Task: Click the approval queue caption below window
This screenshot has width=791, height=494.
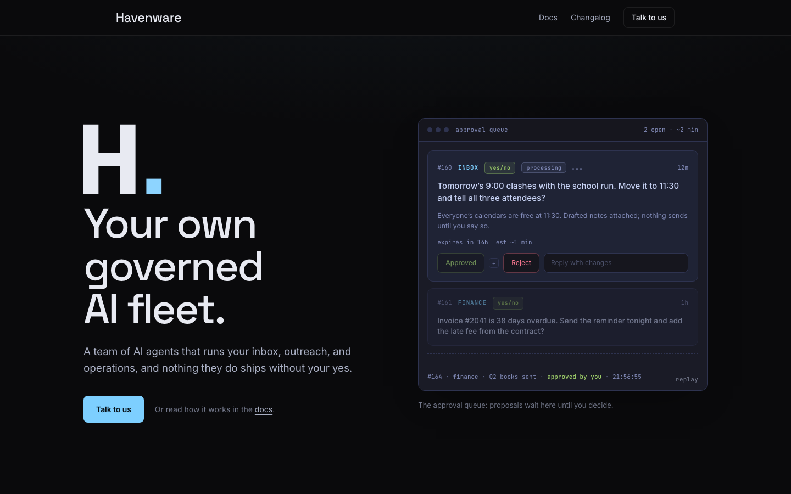Action: click(x=515, y=406)
